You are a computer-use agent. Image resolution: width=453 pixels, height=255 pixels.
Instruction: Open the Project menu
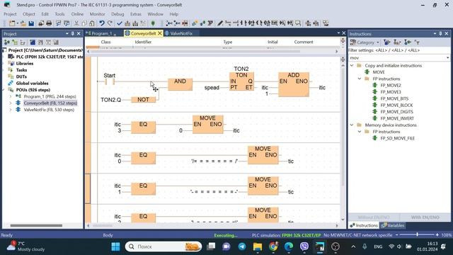(10, 14)
